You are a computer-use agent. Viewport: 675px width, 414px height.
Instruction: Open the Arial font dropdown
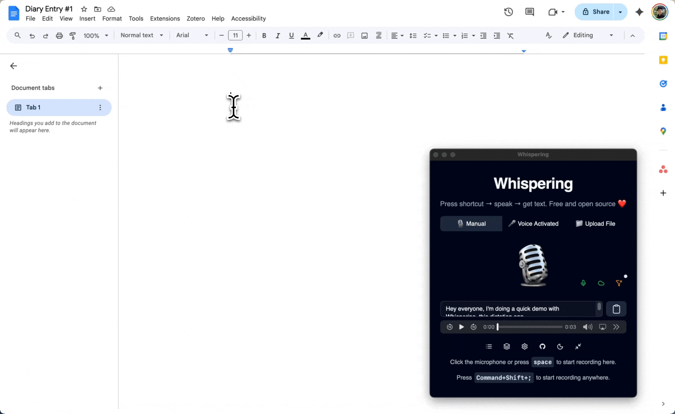click(x=192, y=35)
